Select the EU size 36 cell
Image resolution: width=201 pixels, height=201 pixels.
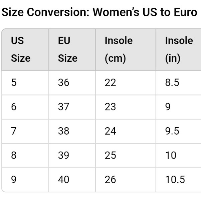pyautogui.click(x=63, y=82)
